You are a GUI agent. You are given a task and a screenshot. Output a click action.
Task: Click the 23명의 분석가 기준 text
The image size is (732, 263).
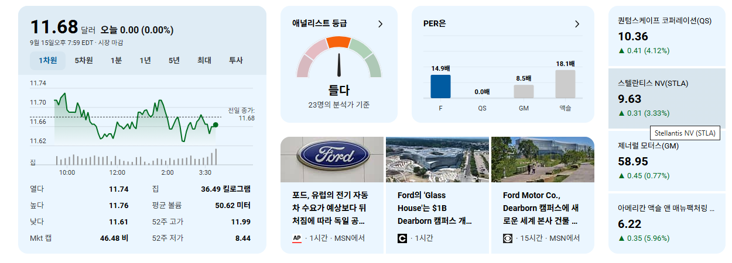click(339, 105)
